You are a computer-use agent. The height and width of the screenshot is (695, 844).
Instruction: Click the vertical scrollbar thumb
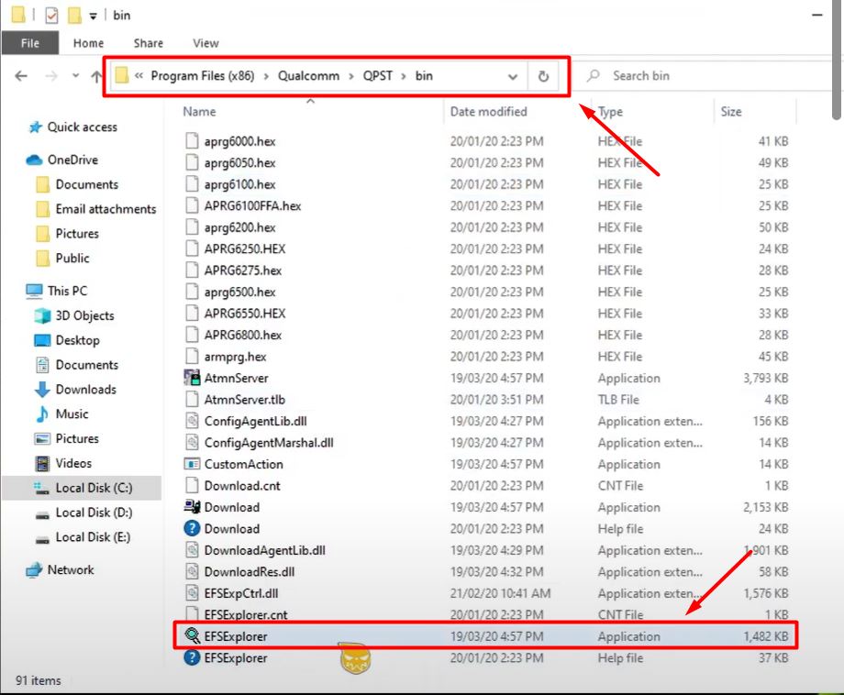click(x=836, y=60)
